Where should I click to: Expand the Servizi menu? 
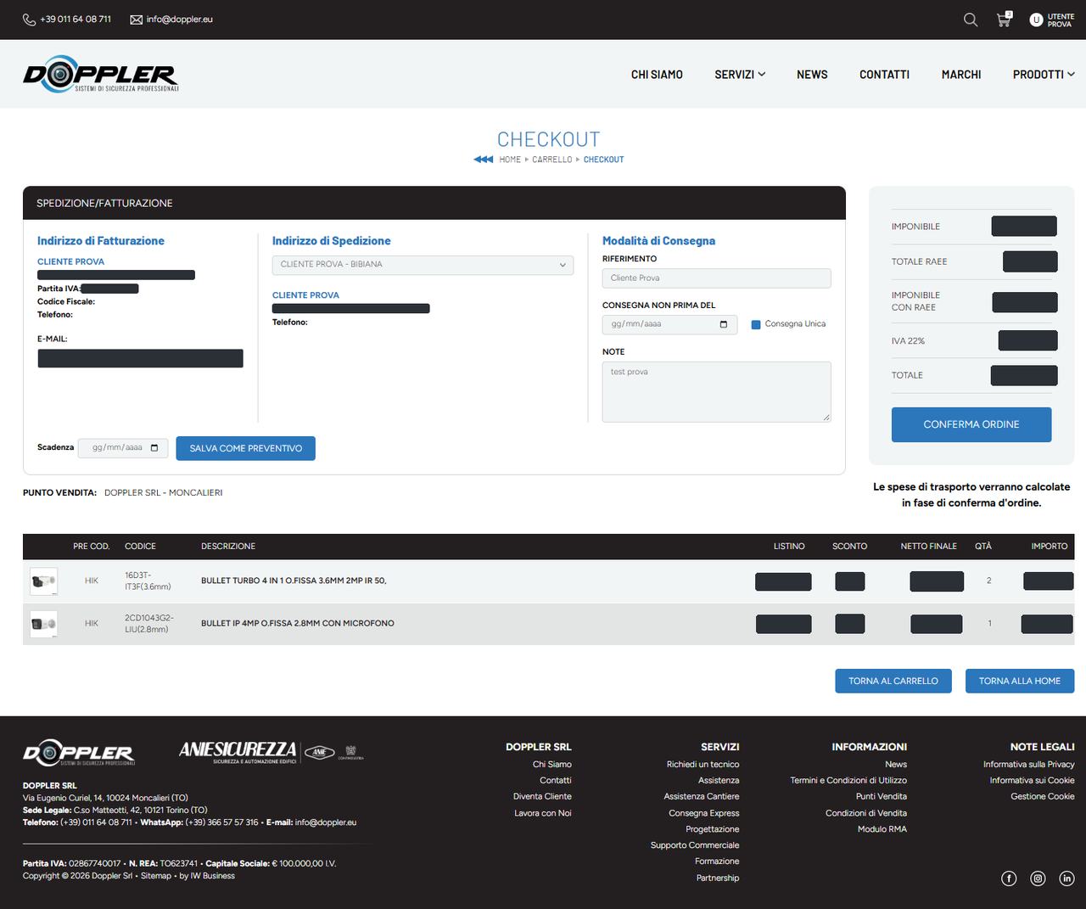[740, 75]
